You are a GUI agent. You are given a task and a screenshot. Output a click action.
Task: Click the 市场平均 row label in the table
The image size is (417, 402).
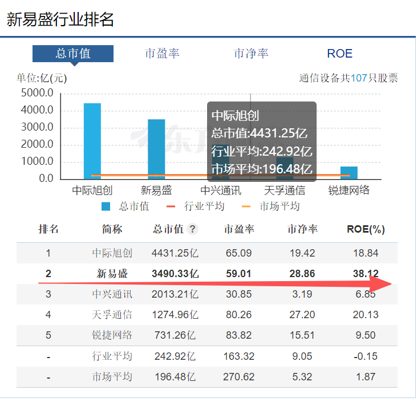112,377
